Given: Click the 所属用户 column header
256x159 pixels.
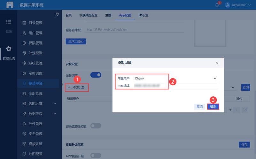Looking at the screenshot, I should click(73, 99).
